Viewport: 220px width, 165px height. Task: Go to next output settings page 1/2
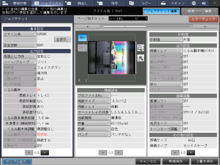[x=191, y=153]
